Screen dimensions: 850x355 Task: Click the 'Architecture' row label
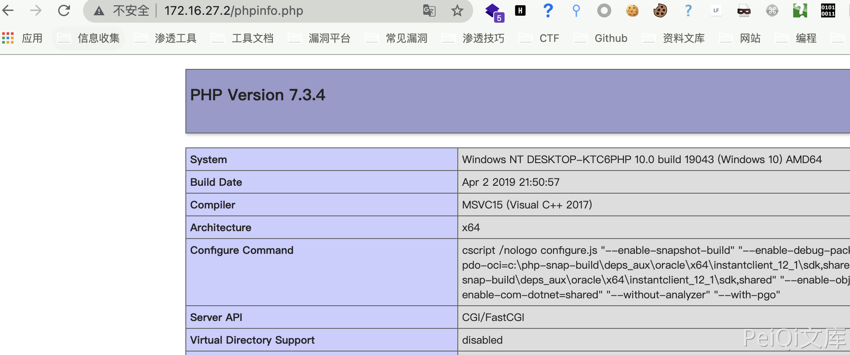221,228
